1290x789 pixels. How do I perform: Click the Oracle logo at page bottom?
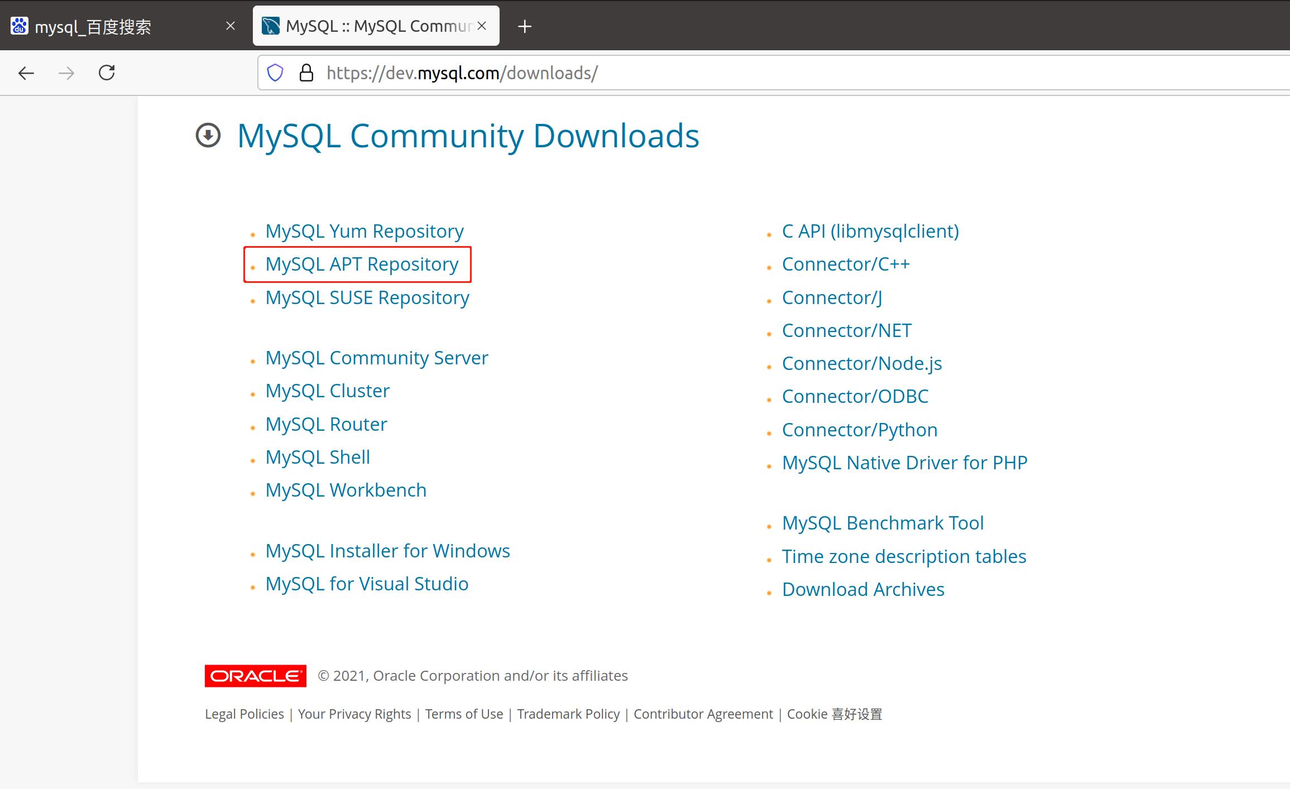(255, 675)
